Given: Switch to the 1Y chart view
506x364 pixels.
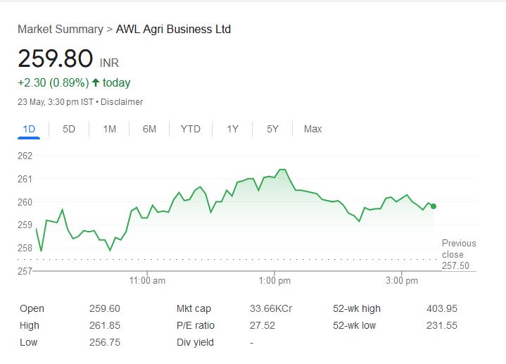Looking at the screenshot, I should (x=232, y=129).
